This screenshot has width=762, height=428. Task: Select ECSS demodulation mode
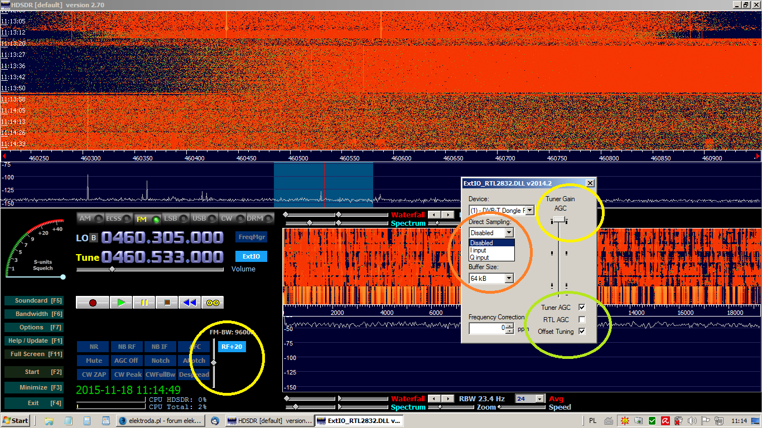119,218
